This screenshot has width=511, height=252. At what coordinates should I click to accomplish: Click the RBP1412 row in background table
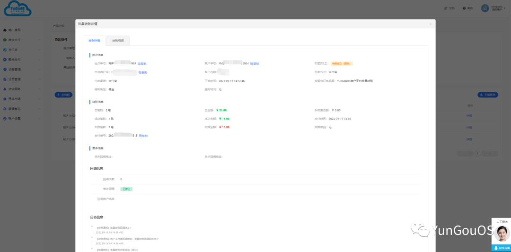coord(69,115)
